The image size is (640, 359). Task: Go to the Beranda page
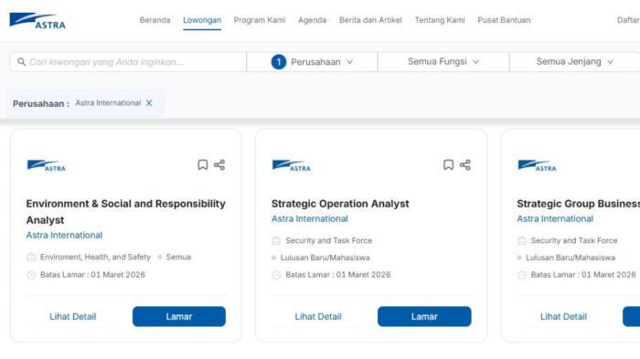155,20
